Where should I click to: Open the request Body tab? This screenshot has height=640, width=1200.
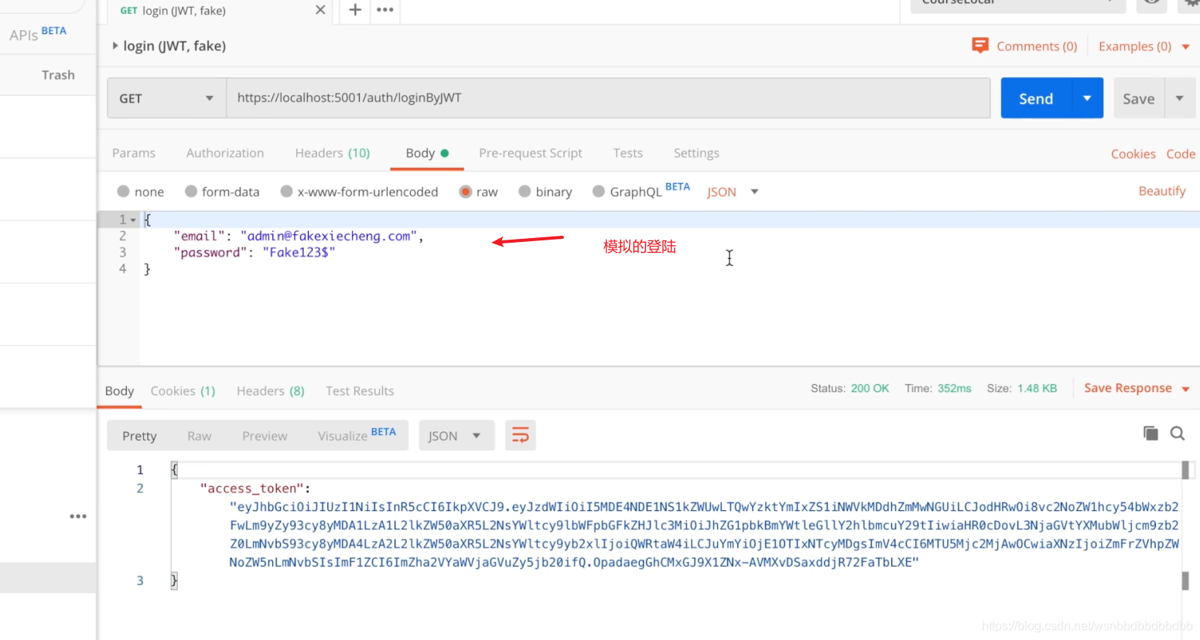(427, 153)
